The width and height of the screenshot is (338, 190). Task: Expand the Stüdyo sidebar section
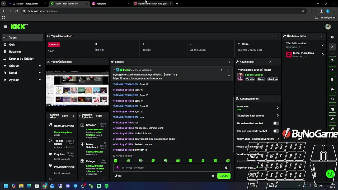(40, 66)
